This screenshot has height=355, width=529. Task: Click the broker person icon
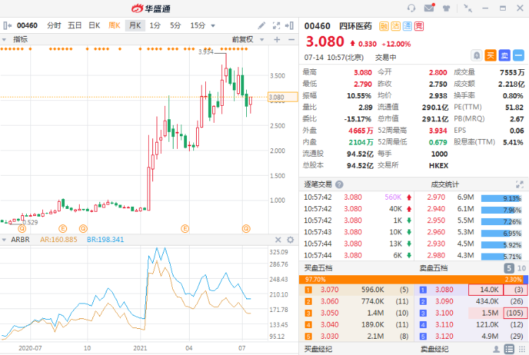pyautogui.click(x=497, y=349)
